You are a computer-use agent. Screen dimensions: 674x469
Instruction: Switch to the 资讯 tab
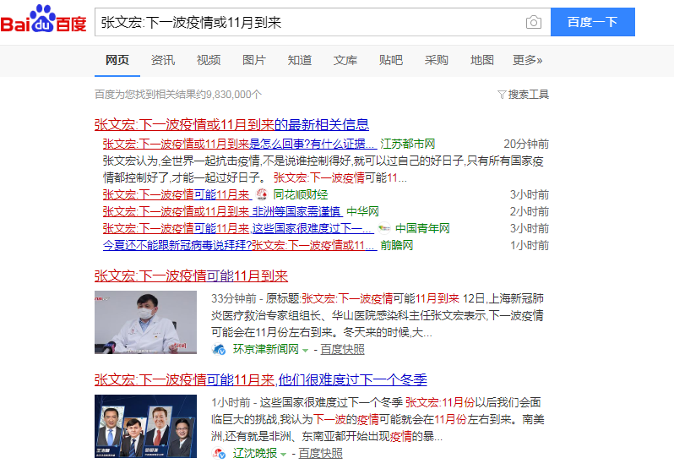[x=163, y=60]
